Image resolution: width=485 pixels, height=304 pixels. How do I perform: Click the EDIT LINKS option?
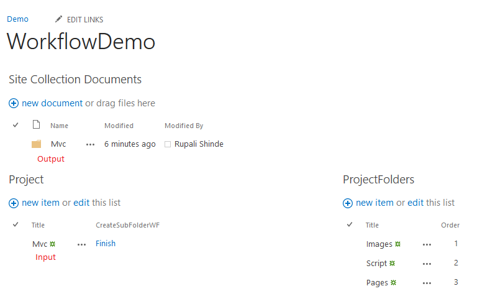click(85, 20)
